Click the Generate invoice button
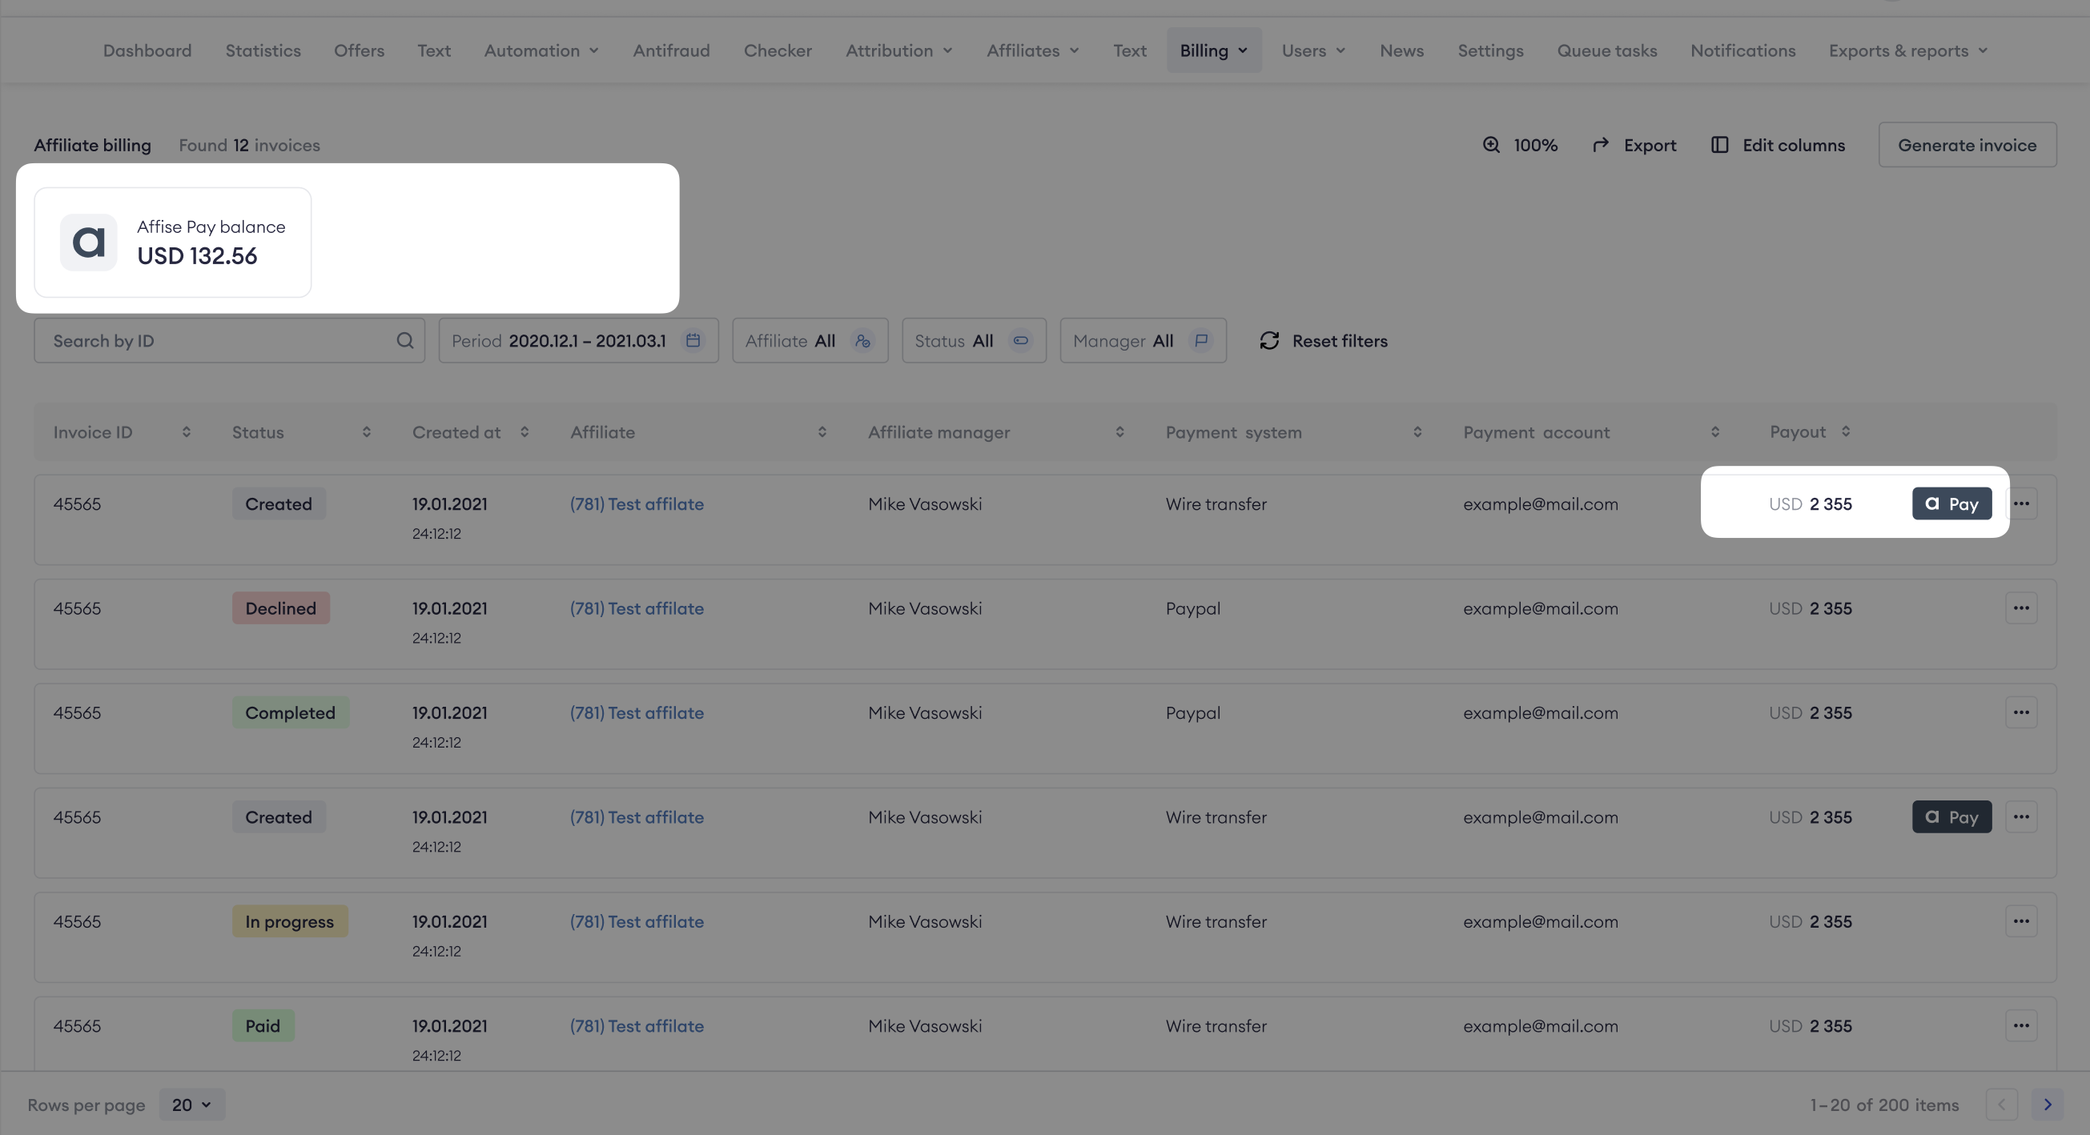 click(x=1967, y=145)
